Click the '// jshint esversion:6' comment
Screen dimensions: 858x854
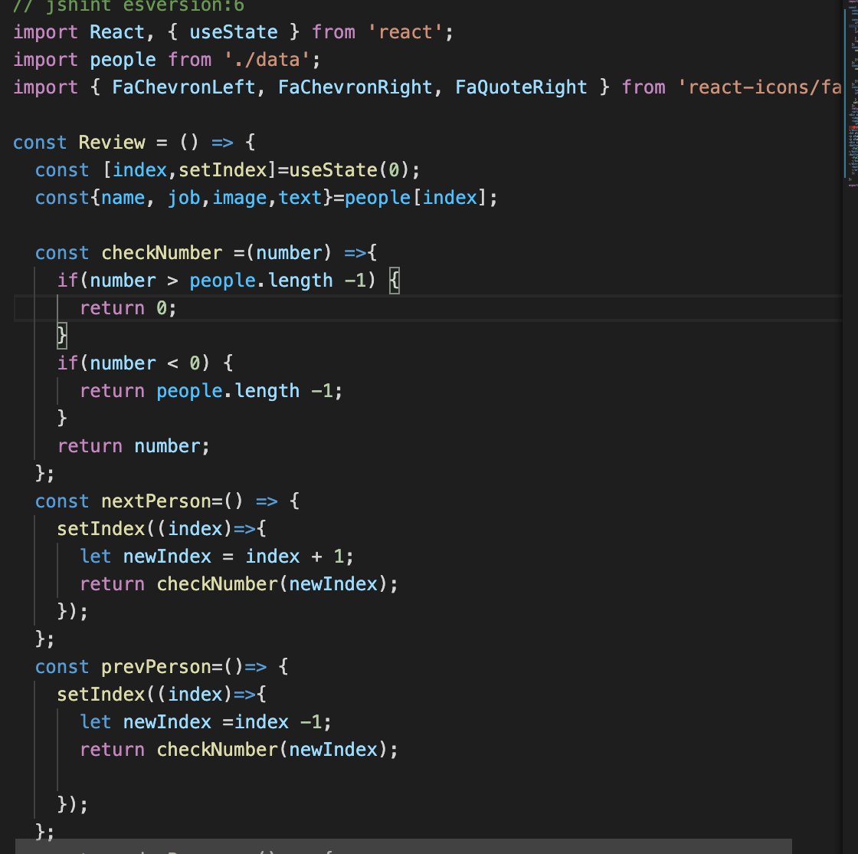128,6
